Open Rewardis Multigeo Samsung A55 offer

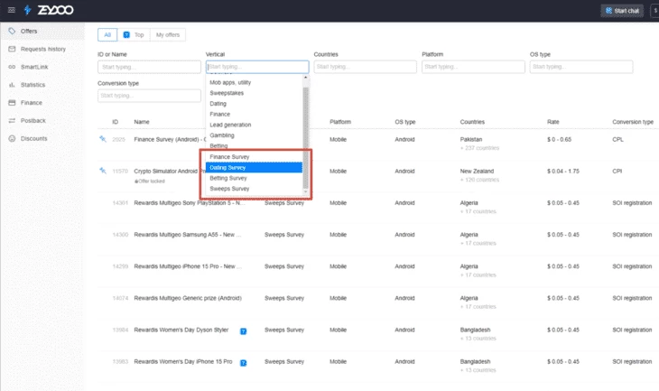[188, 235]
